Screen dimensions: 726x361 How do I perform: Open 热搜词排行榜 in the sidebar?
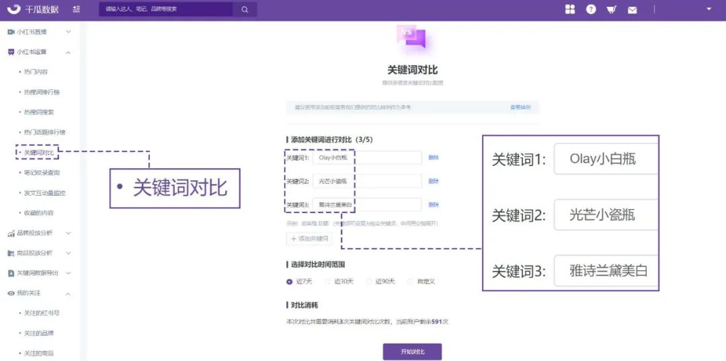[42, 92]
